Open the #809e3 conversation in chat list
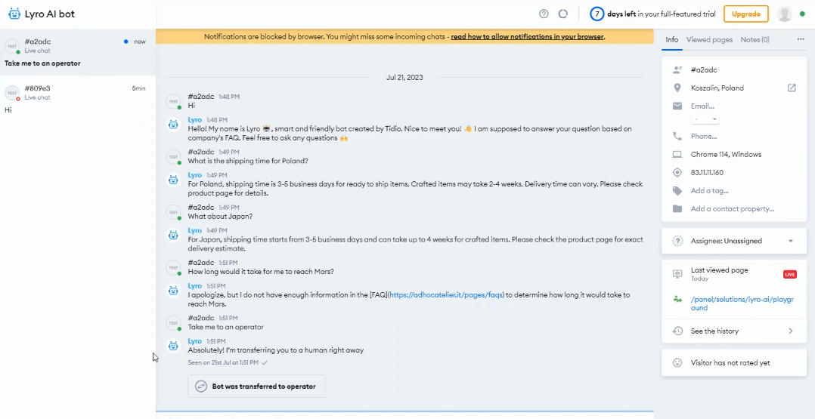 click(77, 99)
